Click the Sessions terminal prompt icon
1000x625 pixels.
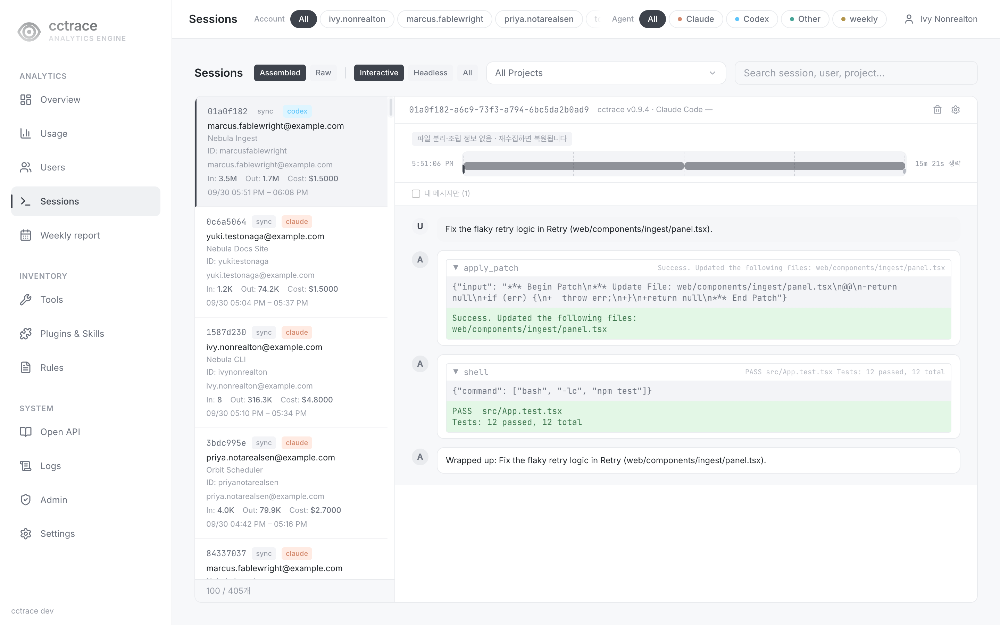click(x=26, y=201)
